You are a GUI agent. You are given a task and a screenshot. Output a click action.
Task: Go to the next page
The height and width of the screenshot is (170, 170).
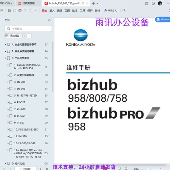[x=40, y=169]
